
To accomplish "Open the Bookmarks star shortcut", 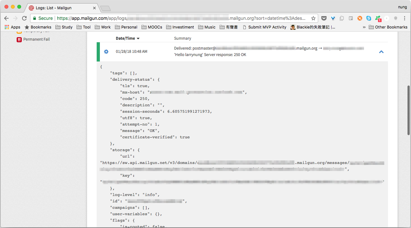I will tap(38, 27).
